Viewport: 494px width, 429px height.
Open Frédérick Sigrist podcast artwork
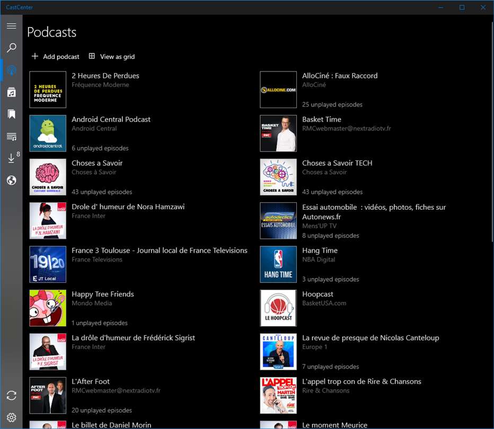(48, 352)
